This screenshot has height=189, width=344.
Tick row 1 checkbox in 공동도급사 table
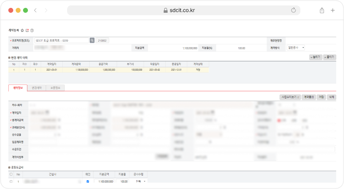[x=11, y=182]
